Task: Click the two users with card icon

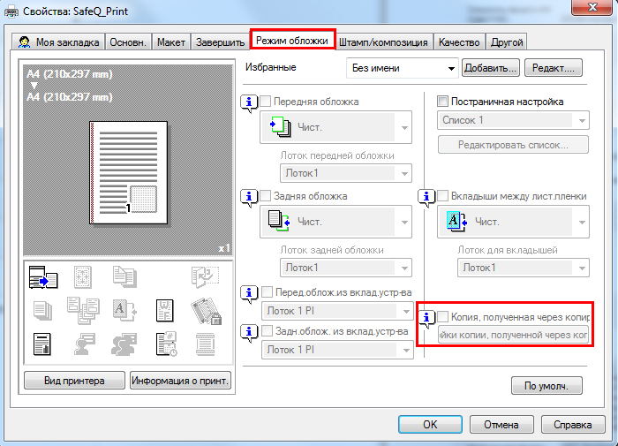Action: point(124,344)
